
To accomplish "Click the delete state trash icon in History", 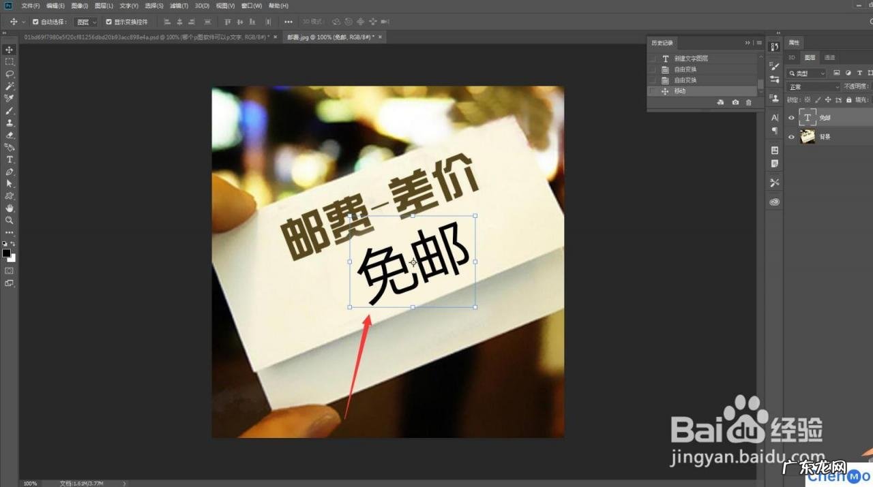I will pyautogui.click(x=748, y=102).
